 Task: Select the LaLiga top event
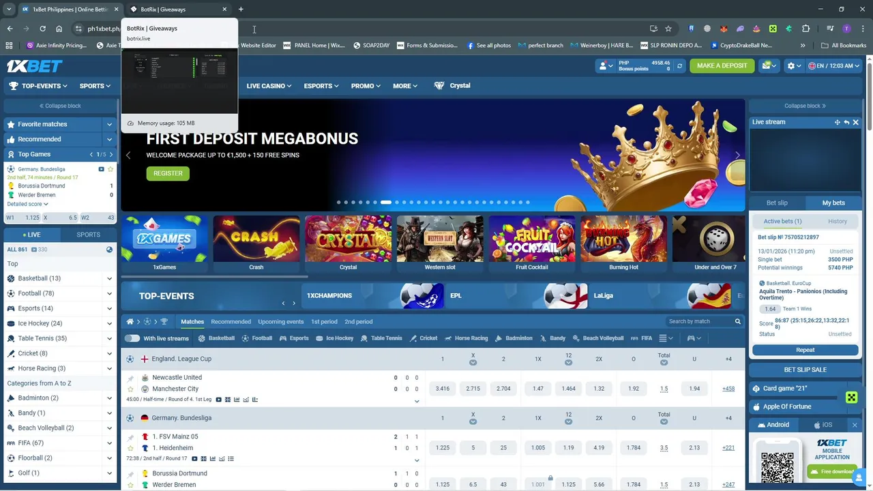[660, 296]
